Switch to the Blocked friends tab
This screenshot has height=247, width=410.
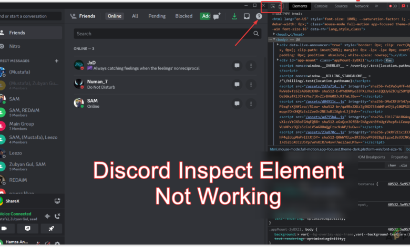[183, 16]
